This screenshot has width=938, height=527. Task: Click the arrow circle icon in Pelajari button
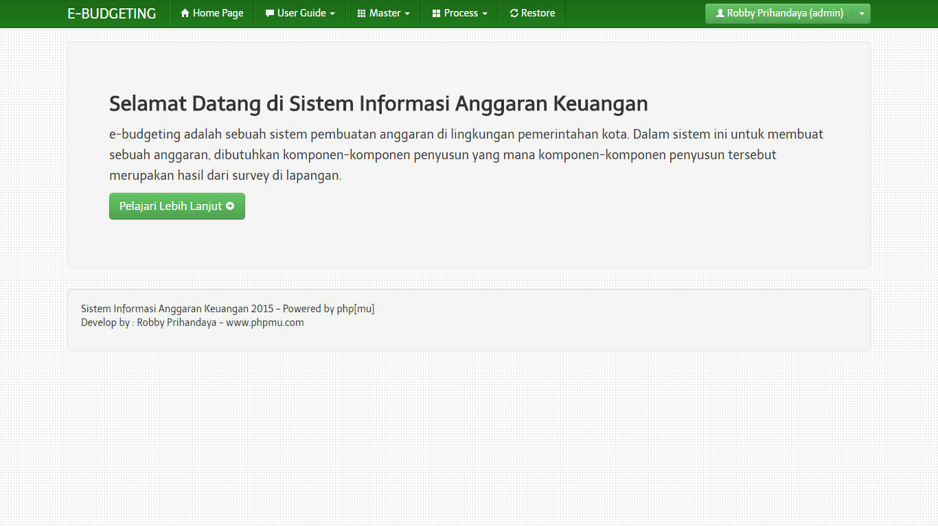click(230, 206)
